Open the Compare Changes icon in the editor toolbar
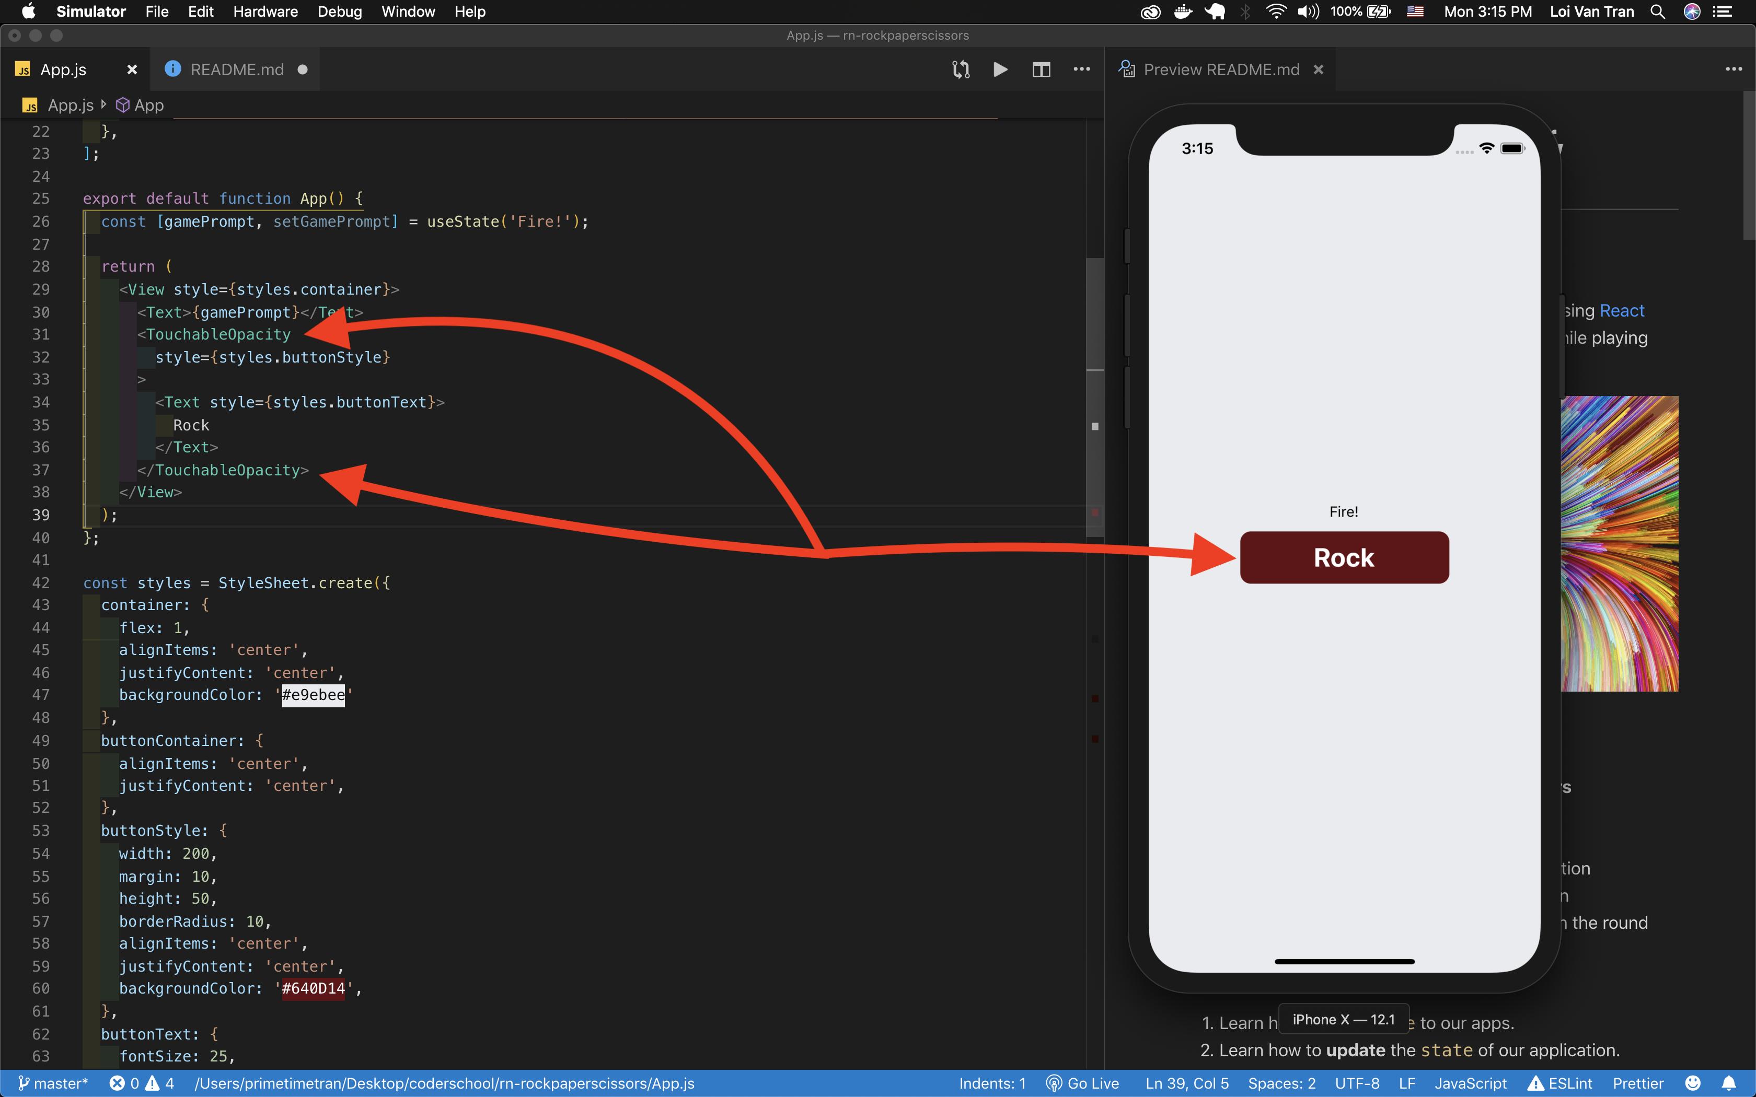This screenshot has width=1756, height=1097. (x=961, y=69)
